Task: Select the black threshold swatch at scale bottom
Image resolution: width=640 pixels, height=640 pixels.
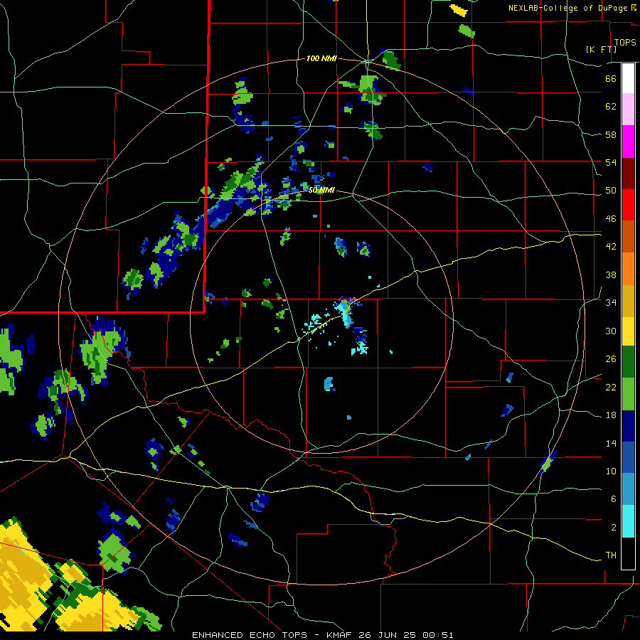Action: 628,553
